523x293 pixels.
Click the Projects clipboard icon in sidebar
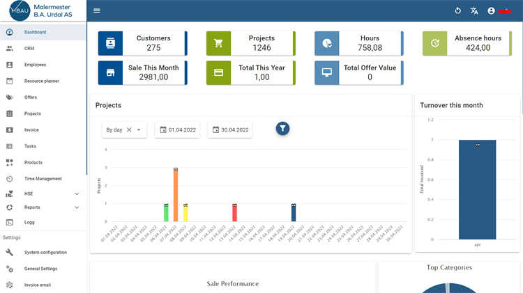[10, 113]
